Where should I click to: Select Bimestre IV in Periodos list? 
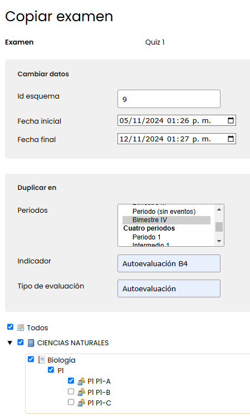[x=166, y=220]
